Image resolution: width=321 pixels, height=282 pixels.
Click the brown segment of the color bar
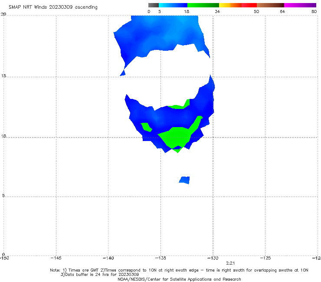(x=270, y=5)
